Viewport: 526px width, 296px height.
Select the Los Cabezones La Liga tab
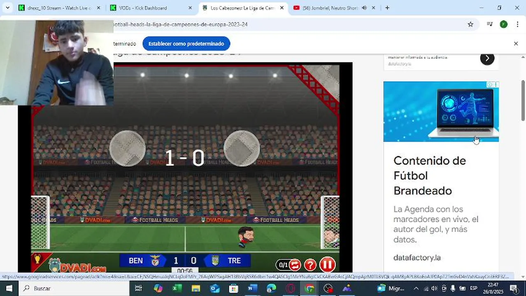pos(242,8)
